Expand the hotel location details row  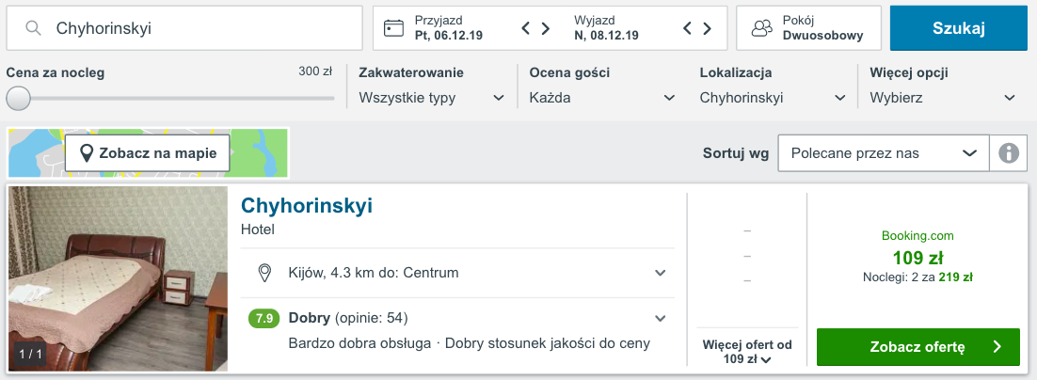point(660,273)
